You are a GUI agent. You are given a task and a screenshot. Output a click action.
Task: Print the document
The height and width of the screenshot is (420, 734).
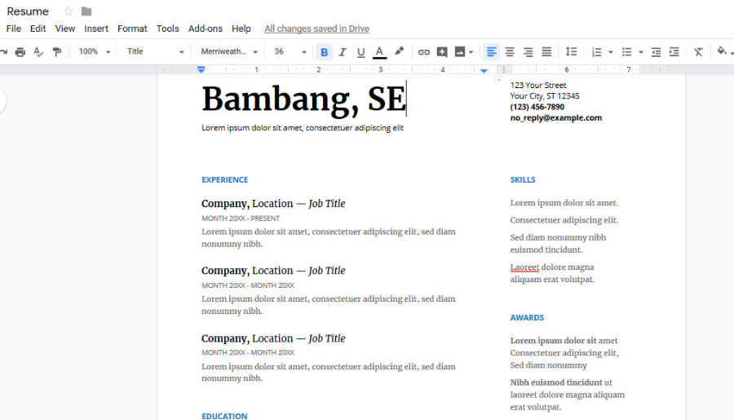click(x=20, y=51)
